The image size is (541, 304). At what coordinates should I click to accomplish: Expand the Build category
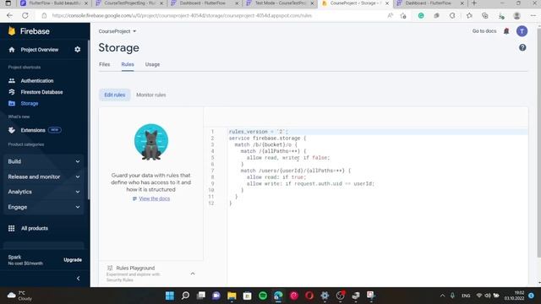[x=44, y=161]
